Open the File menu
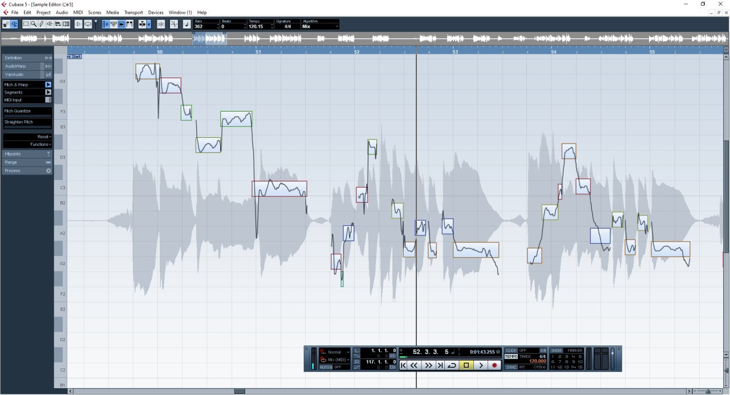Viewport: 730px width, 395px height. point(14,12)
